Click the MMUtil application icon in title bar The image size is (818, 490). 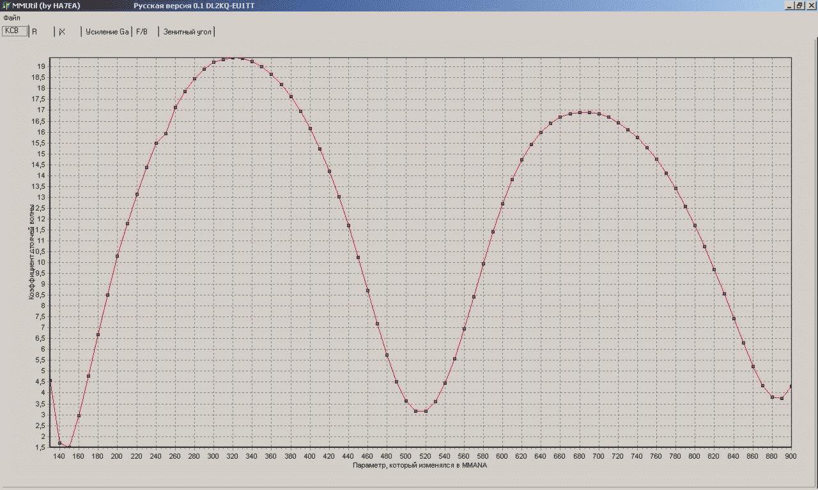pos(6,5)
